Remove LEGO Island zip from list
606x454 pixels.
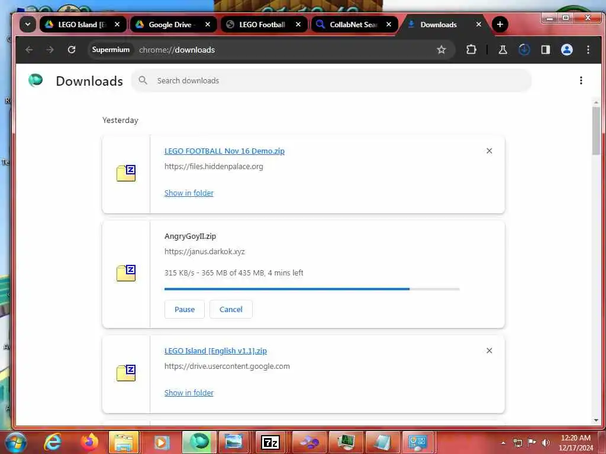coord(489,351)
